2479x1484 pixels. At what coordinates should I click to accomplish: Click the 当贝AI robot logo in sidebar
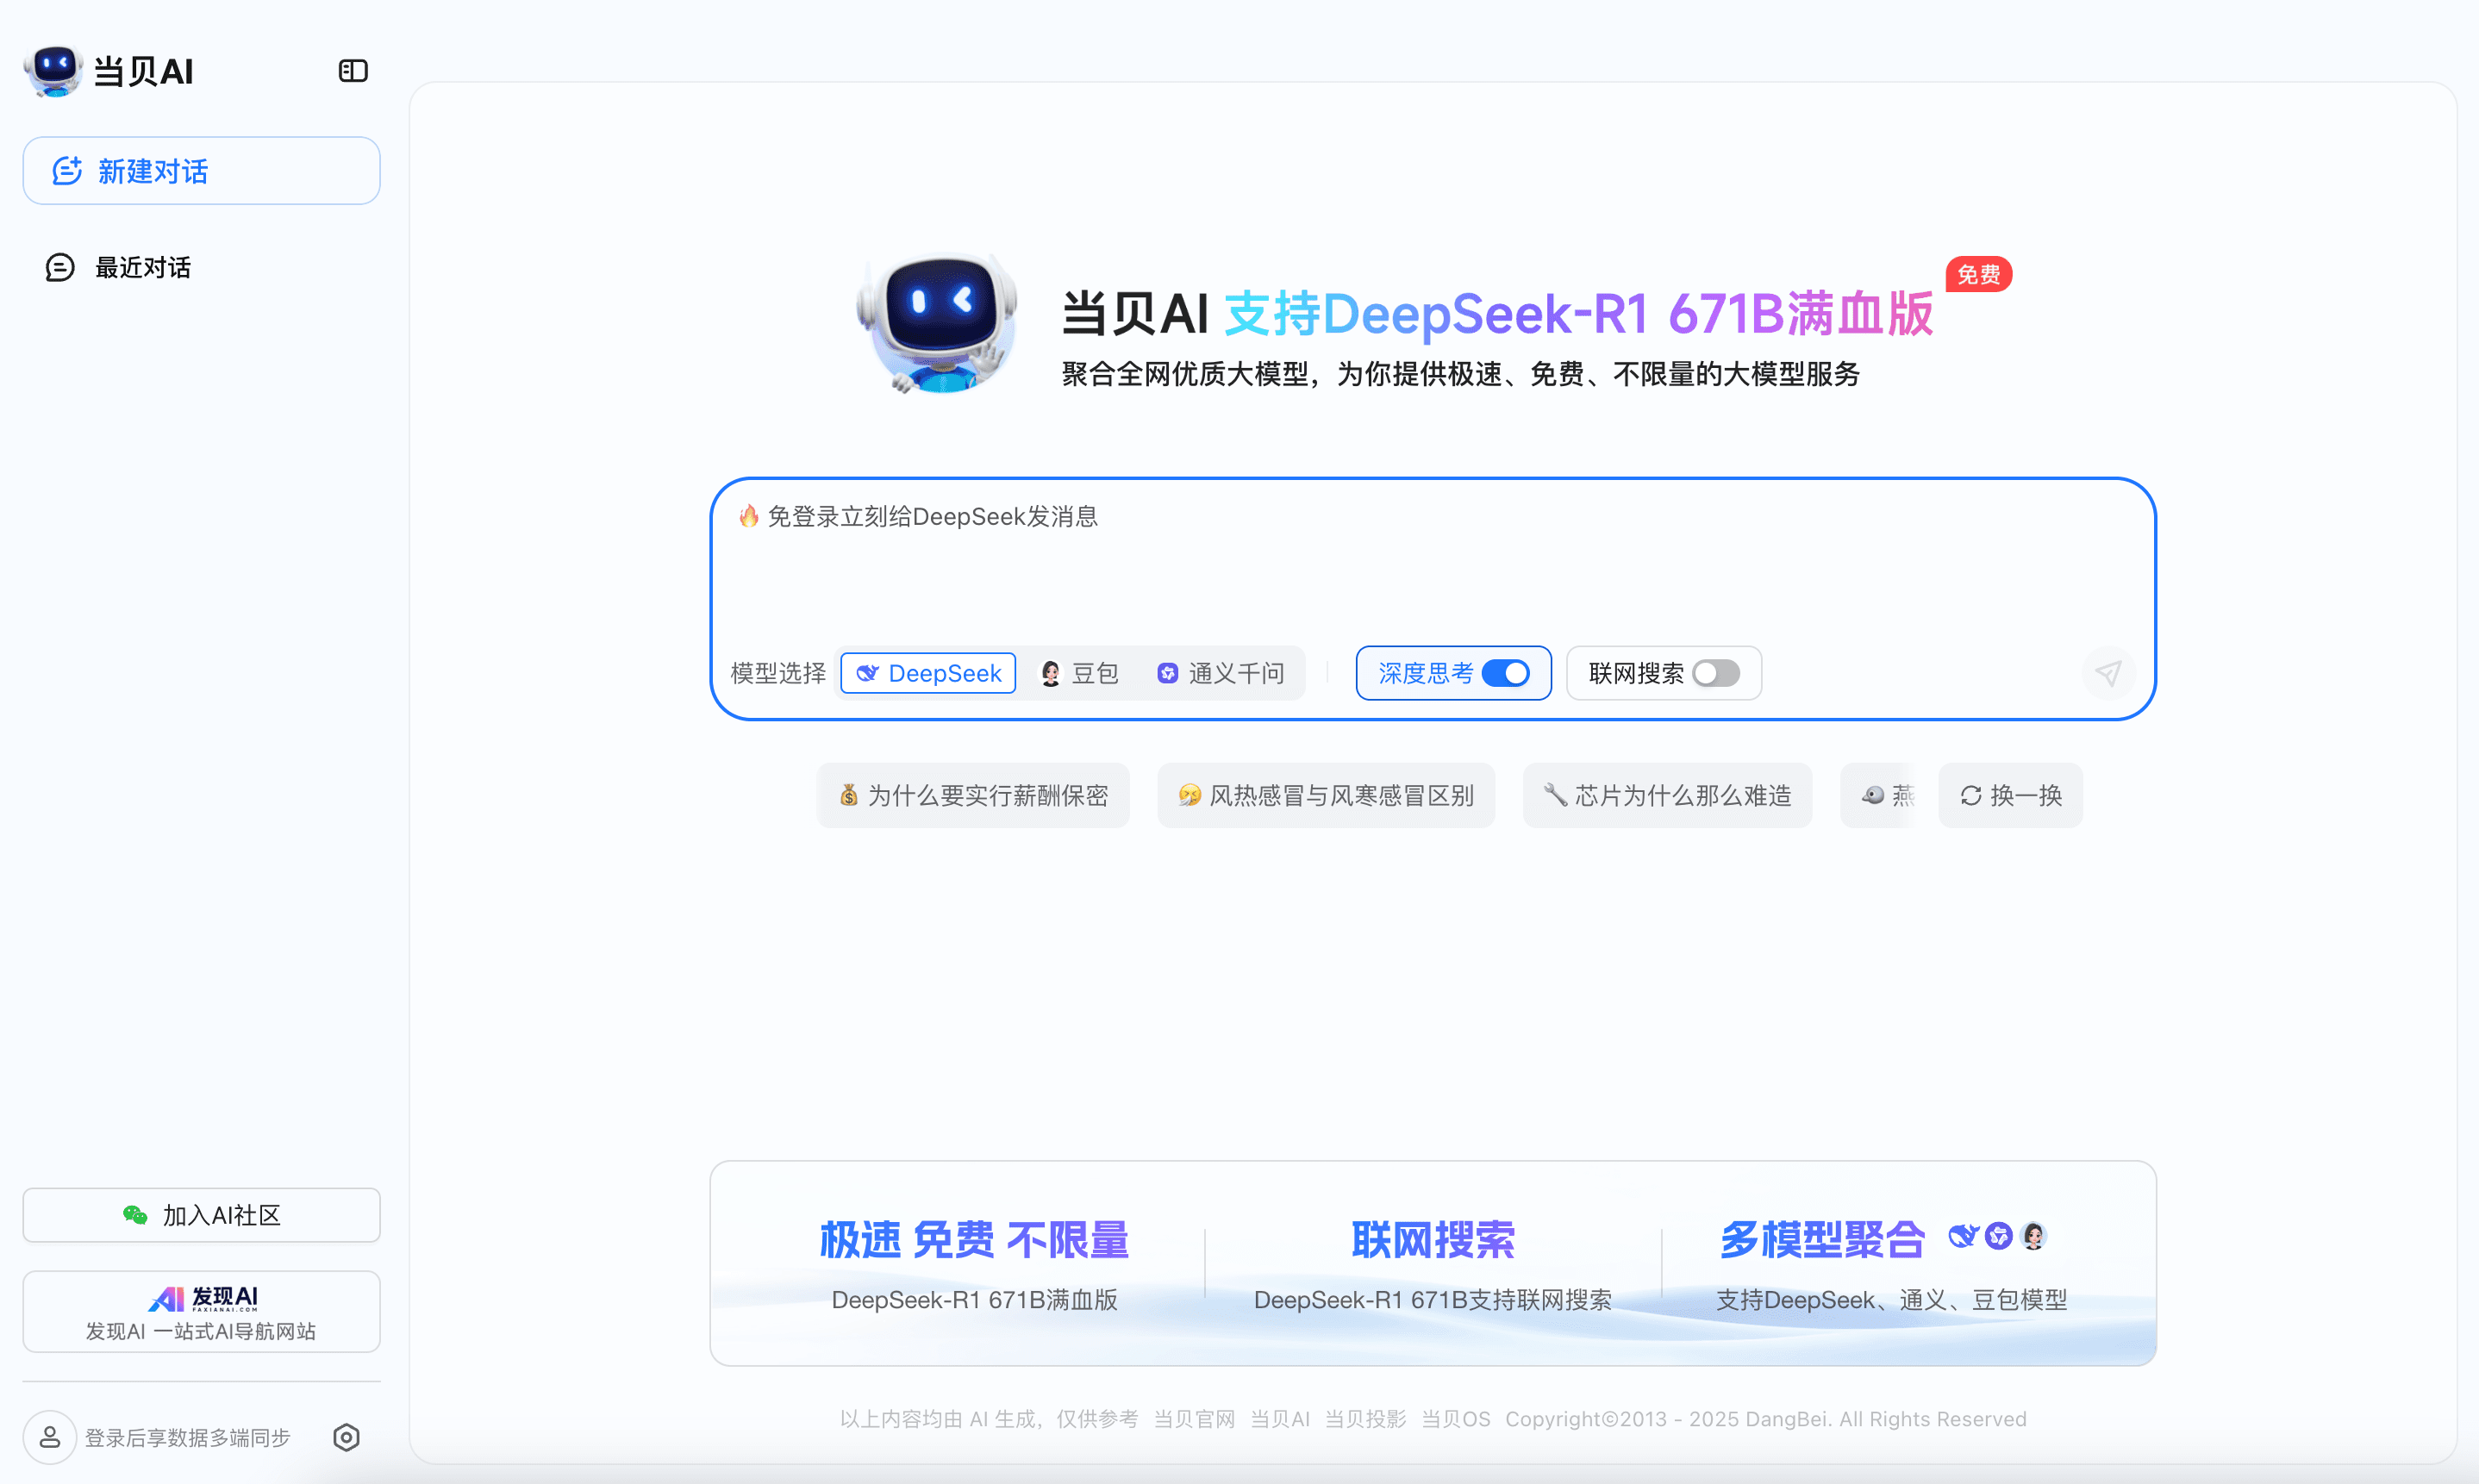pyautogui.click(x=53, y=71)
